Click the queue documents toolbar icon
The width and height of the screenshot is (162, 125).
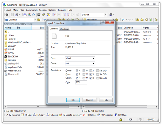16,15
